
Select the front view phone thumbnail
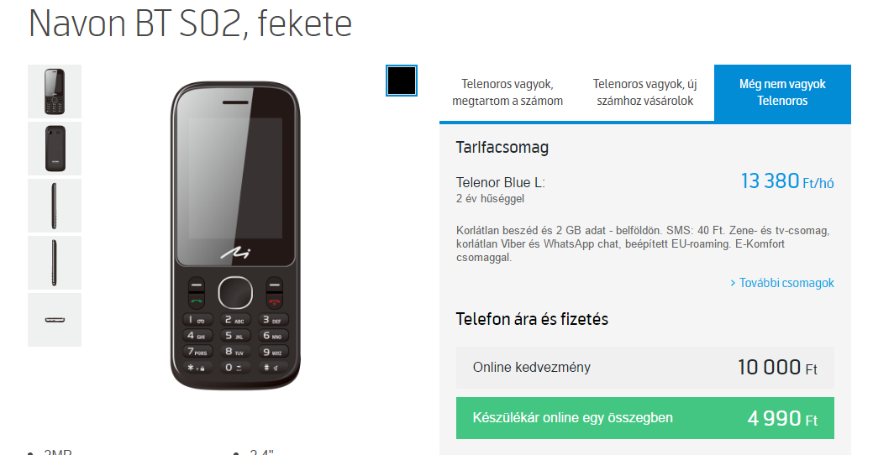tap(55, 92)
